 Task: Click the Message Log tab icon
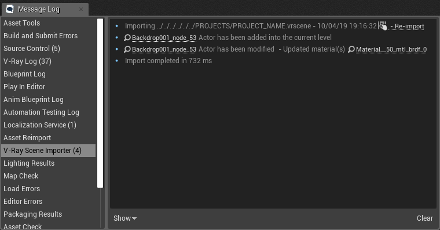tap(9, 9)
